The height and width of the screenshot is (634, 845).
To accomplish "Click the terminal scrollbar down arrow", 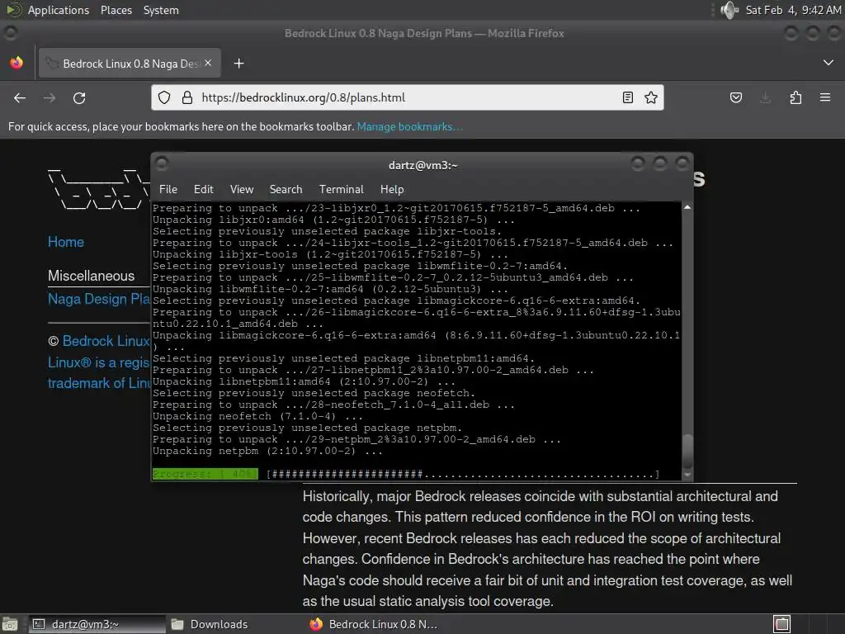I will (687, 475).
